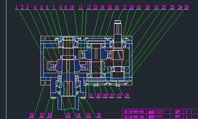Select the bearing 31315 cell in parts table
This screenshot has width=198, height=119.
click(x=158, y=116)
